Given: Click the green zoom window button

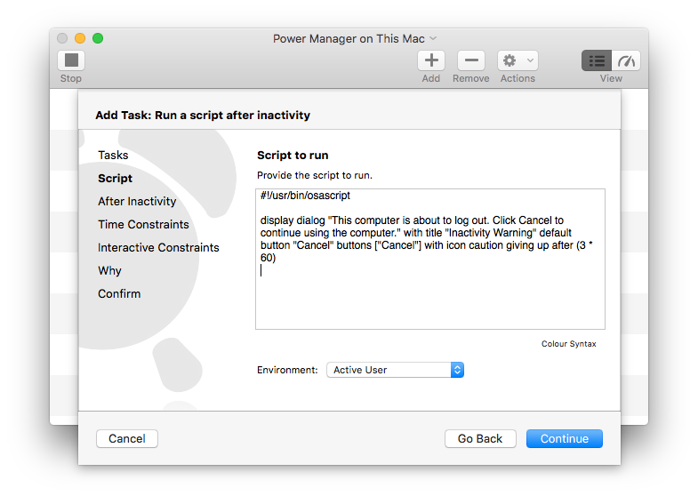Looking at the screenshot, I should pyautogui.click(x=98, y=38).
